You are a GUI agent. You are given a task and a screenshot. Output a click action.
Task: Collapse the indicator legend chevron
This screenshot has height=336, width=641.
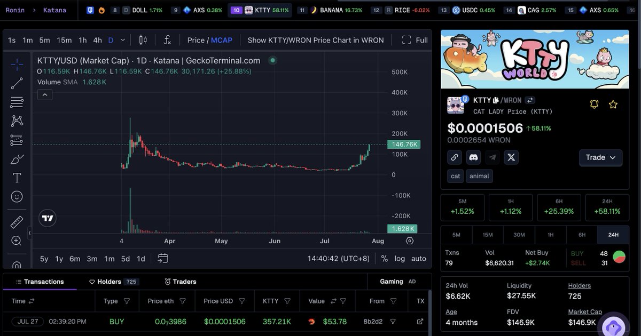point(44,95)
